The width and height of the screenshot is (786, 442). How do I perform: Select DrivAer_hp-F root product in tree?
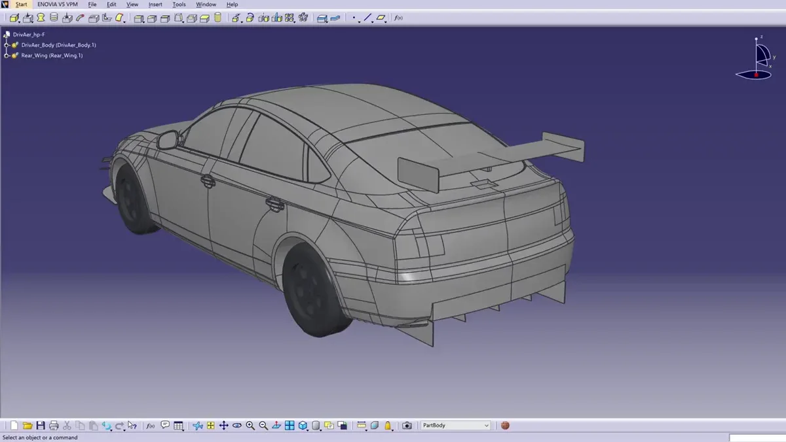coord(29,35)
